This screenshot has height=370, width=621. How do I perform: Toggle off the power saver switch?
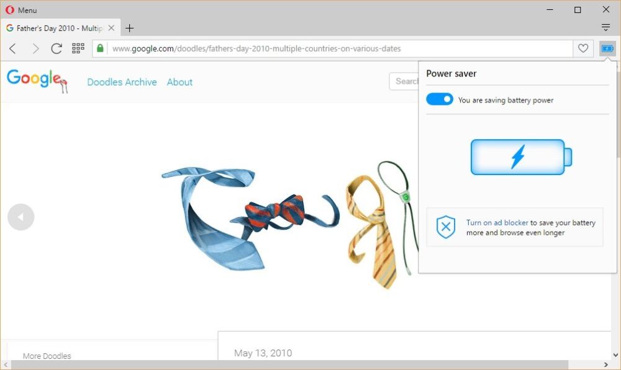click(x=440, y=99)
